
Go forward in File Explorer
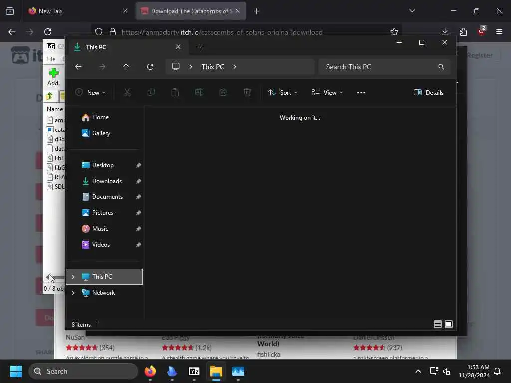[102, 67]
